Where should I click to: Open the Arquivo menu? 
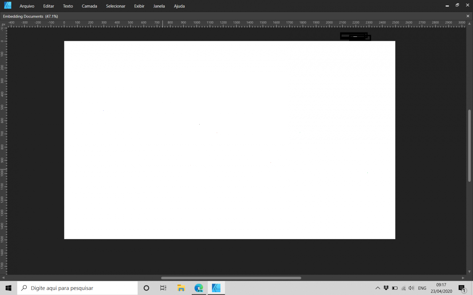(x=27, y=6)
